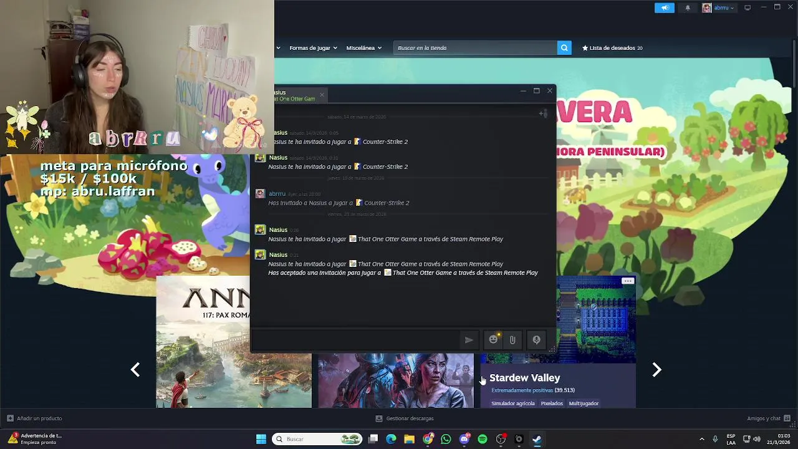This screenshot has width=798, height=449.
Task: Open WhatsApp from taskbar
Action: coord(446,439)
